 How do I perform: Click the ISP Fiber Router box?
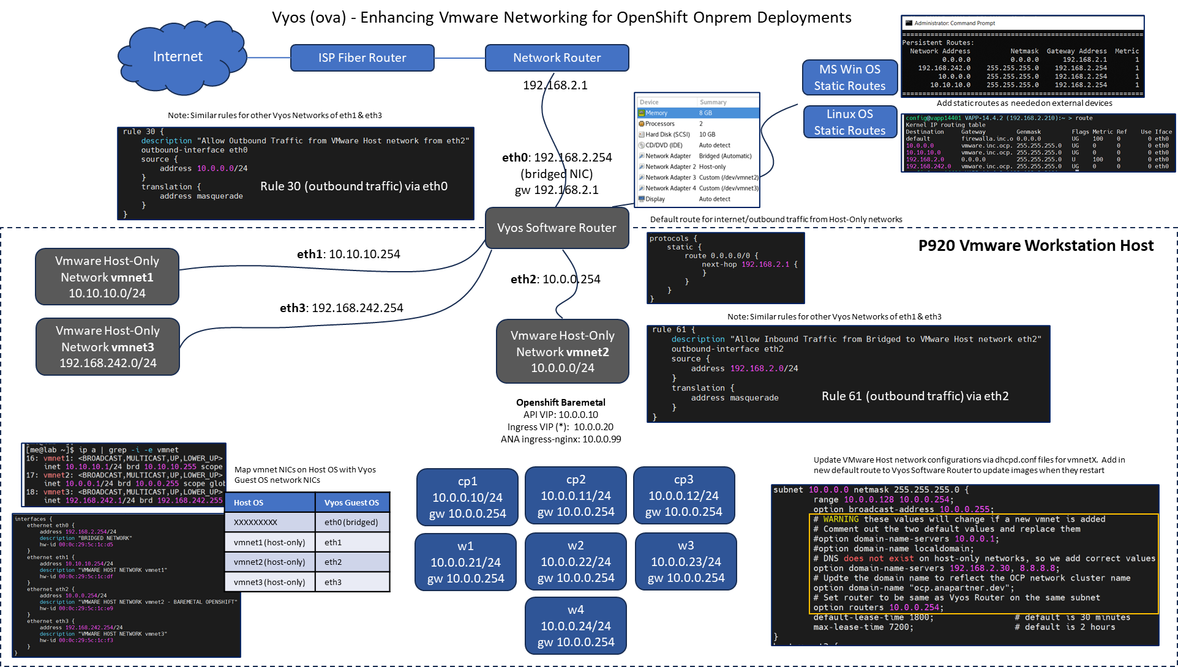pyautogui.click(x=362, y=58)
